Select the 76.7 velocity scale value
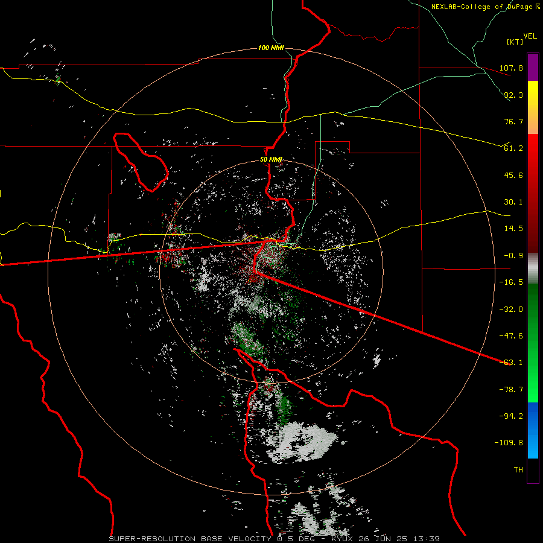Viewport: 543px width, 543px height. click(513, 121)
